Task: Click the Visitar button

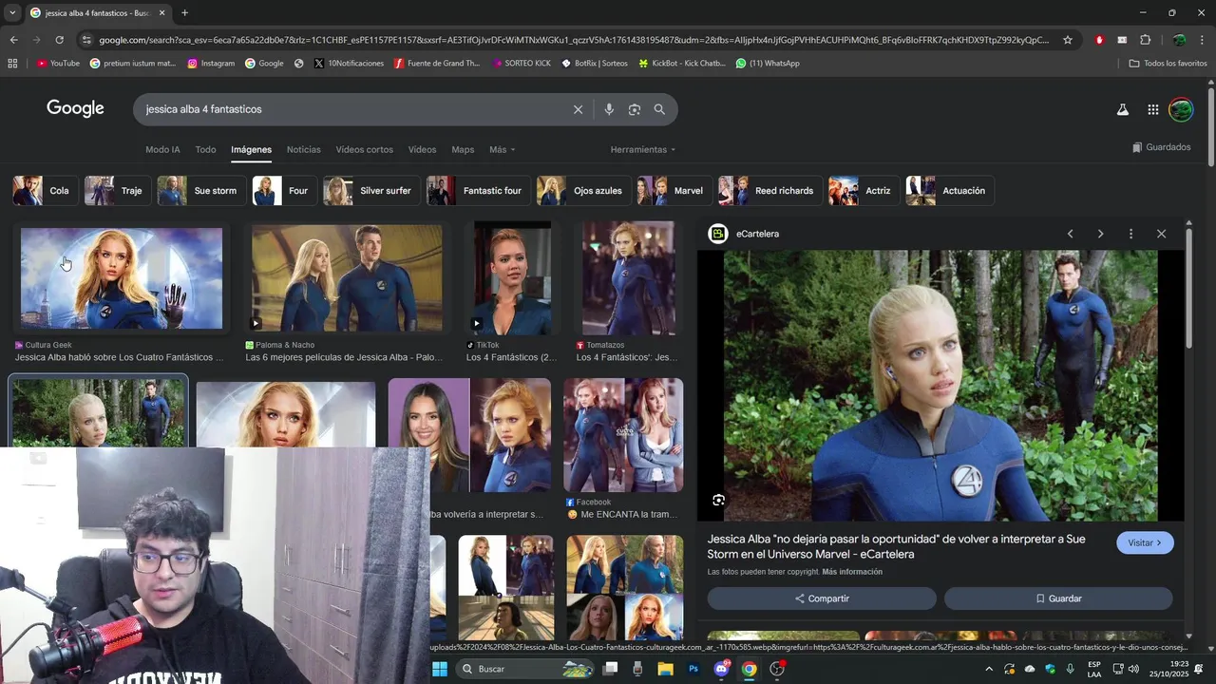Action: 1146,543
